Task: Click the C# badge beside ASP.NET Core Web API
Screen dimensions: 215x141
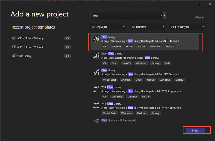Action: (68, 47)
